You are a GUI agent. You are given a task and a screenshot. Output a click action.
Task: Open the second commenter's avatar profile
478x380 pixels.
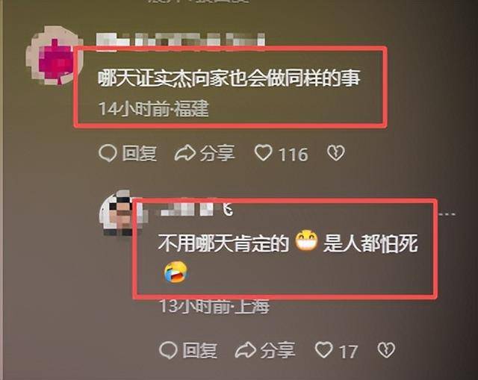[121, 213]
